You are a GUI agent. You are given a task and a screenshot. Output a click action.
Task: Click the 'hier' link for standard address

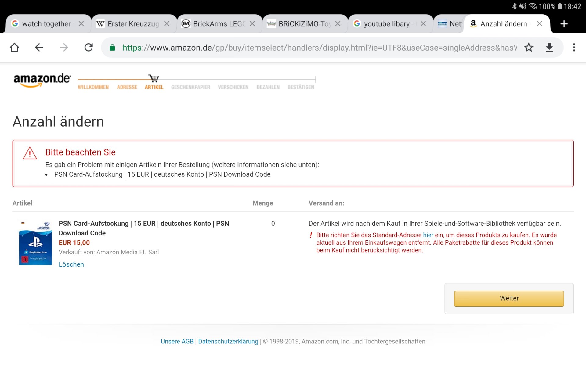(428, 235)
